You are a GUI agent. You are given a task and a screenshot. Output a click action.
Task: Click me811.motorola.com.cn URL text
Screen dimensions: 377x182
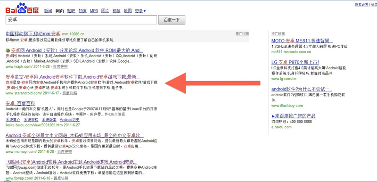(291, 52)
